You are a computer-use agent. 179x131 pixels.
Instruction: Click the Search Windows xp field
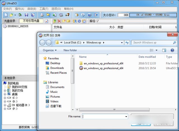pyautogui.click(x=154, y=43)
